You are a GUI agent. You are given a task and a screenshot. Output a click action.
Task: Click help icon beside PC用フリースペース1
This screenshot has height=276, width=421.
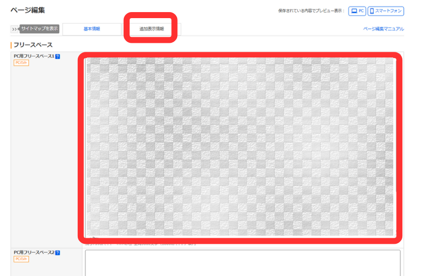tap(58, 56)
